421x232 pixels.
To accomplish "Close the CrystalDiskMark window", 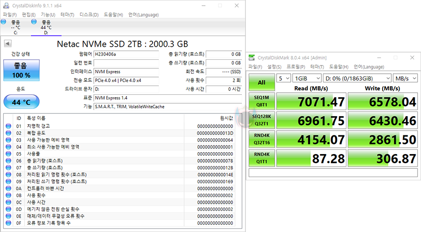I will (412, 58).
